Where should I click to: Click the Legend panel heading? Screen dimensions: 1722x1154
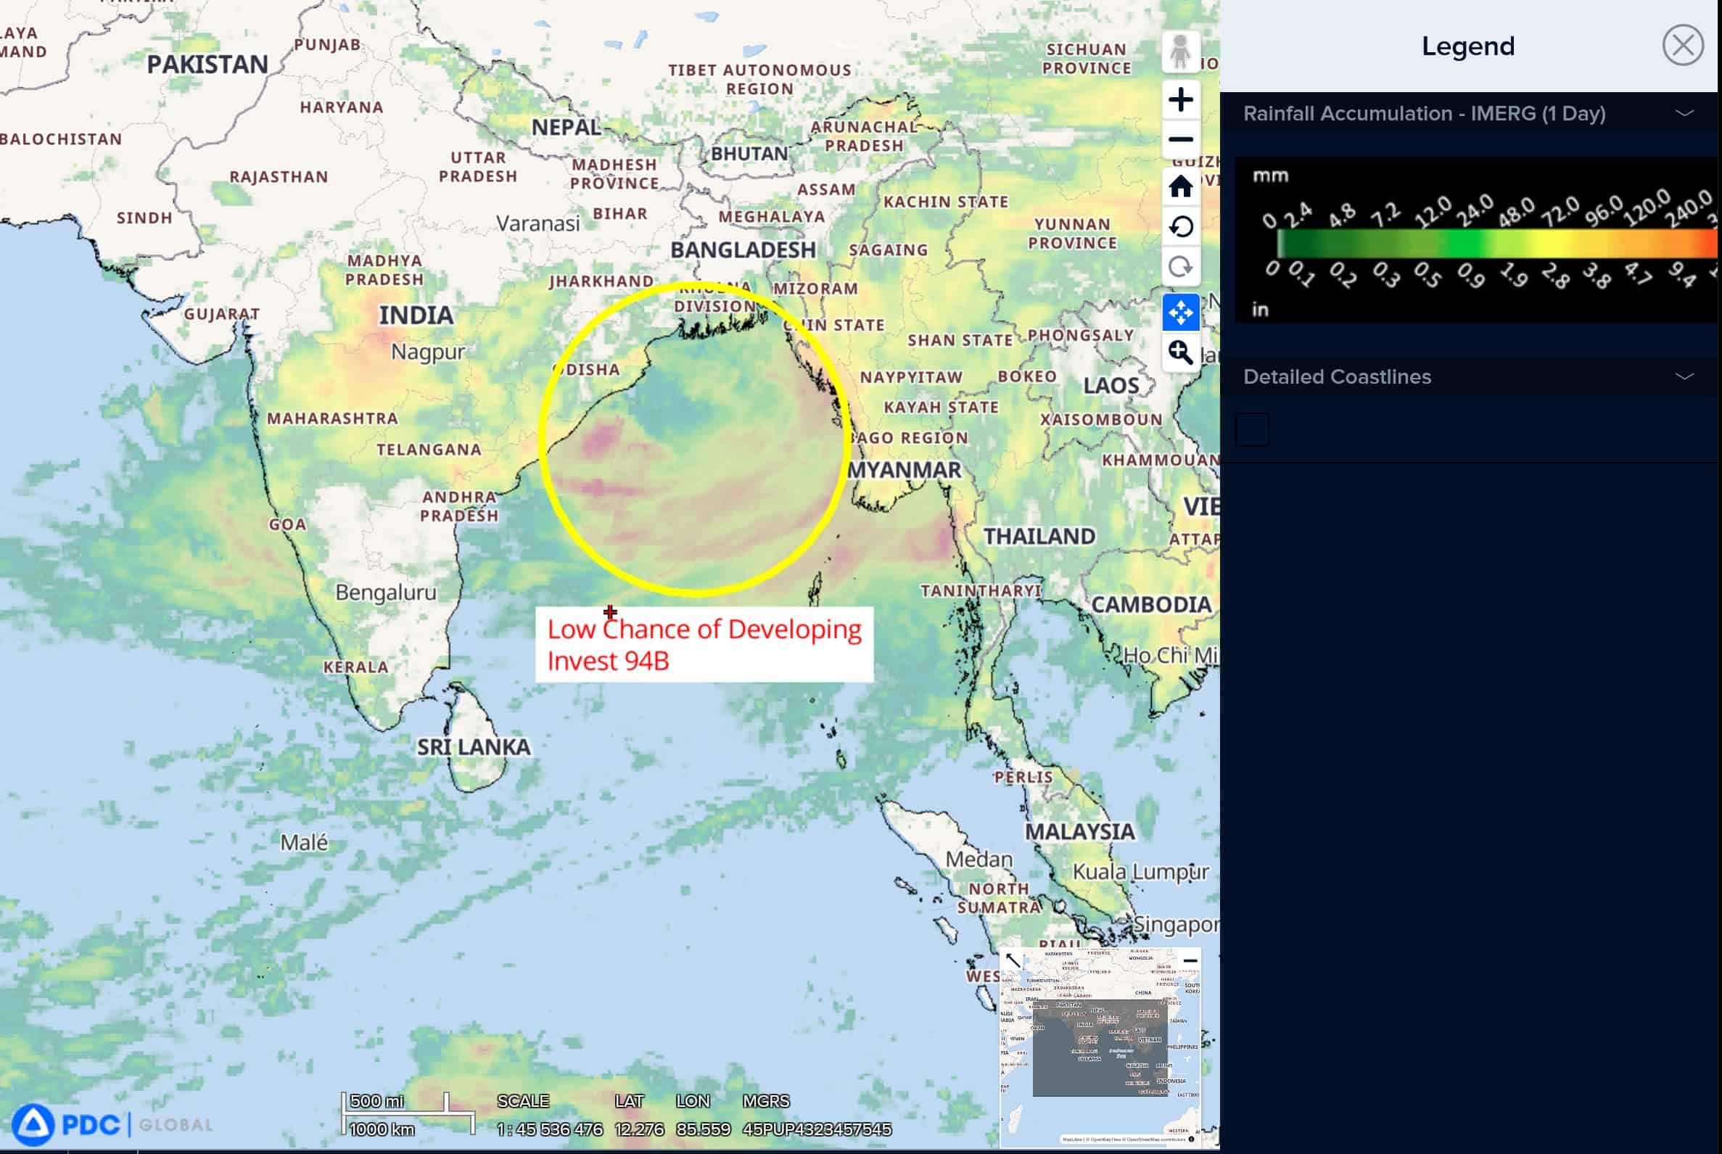(1467, 46)
